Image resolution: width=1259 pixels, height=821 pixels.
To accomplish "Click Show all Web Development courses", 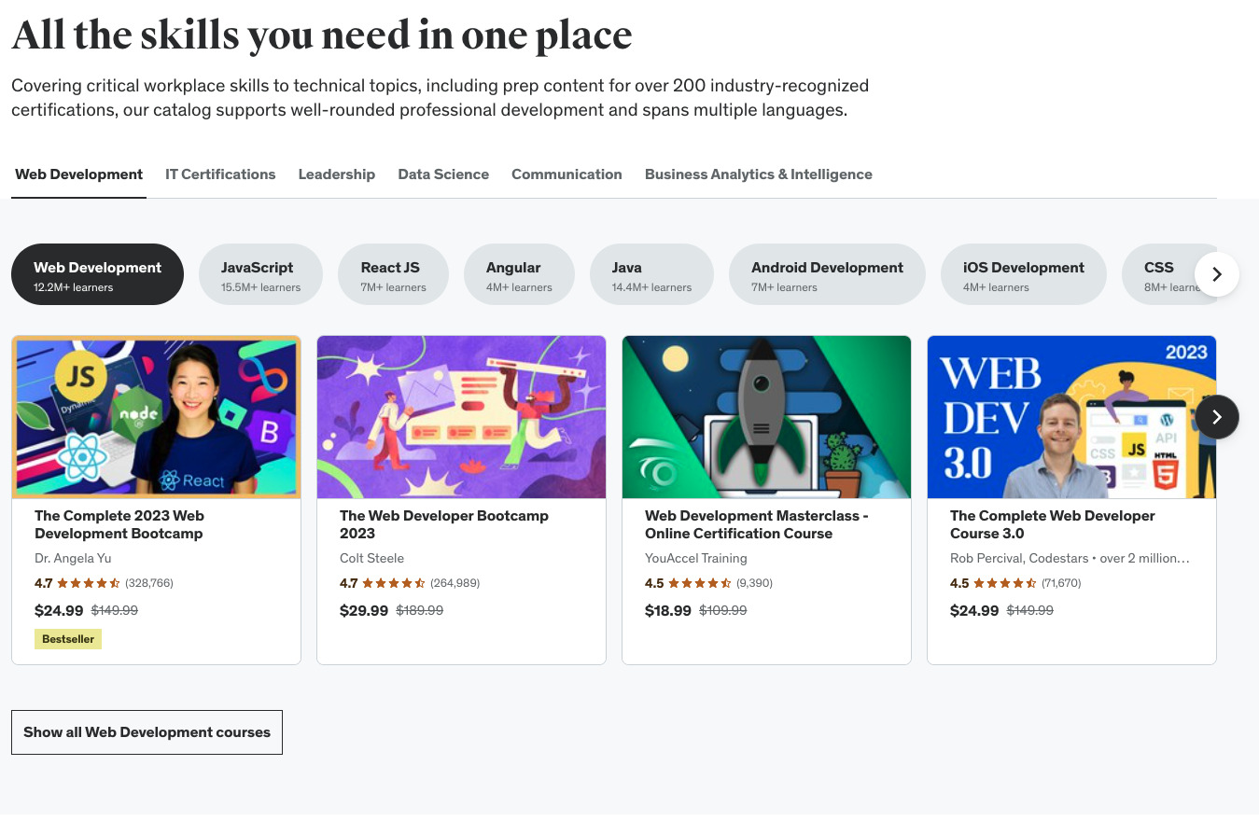I will pyautogui.click(x=147, y=732).
